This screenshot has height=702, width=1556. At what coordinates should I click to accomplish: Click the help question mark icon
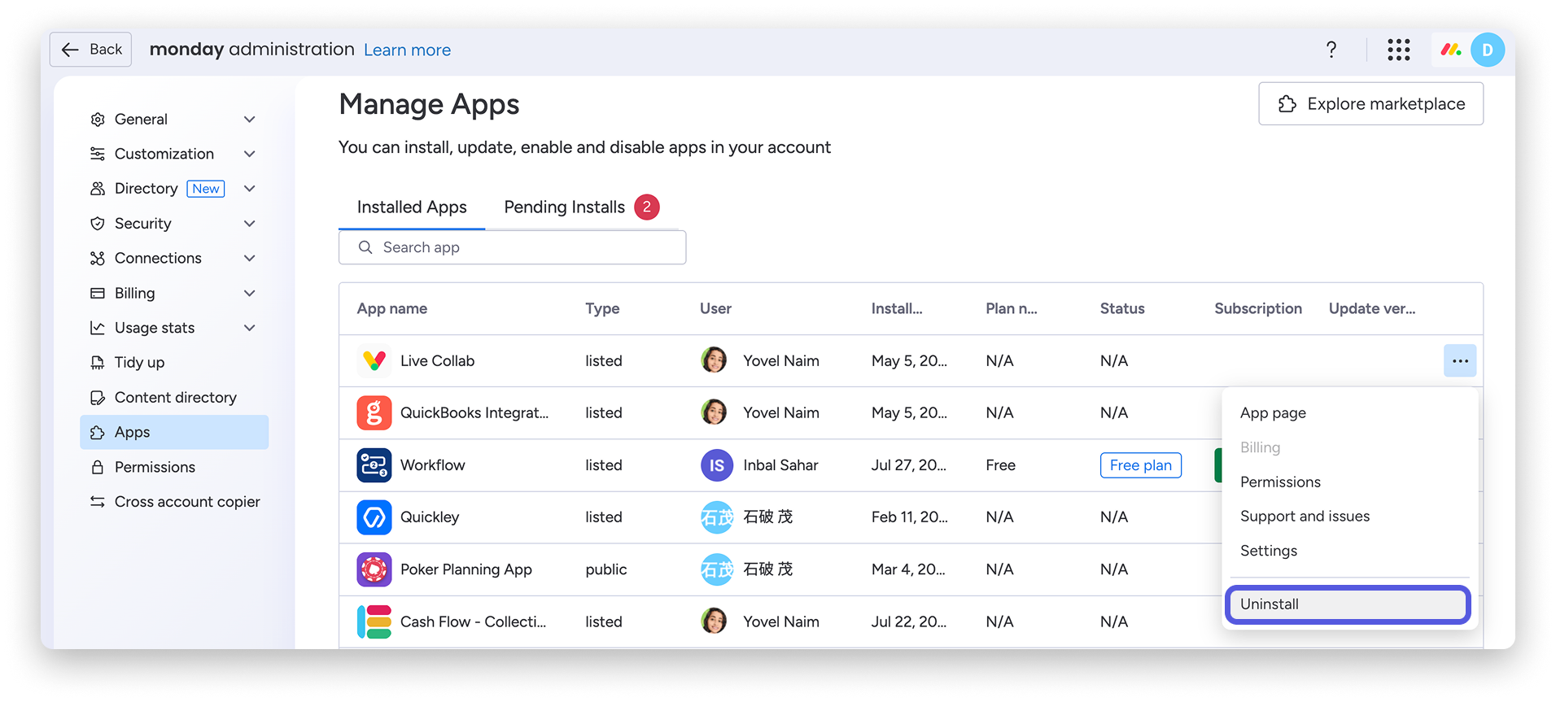click(x=1331, y=50)
